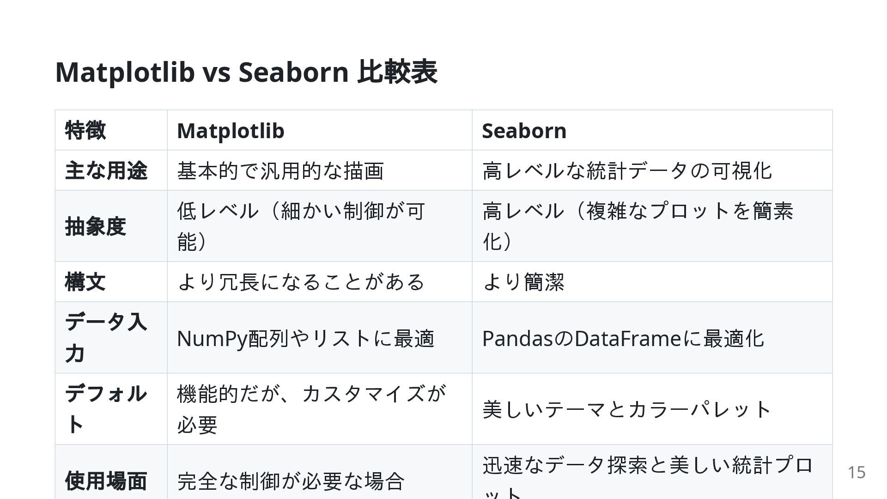
Task: Select the cell 'PandasのDataFrameに最適化'
Action: point(623,338)
